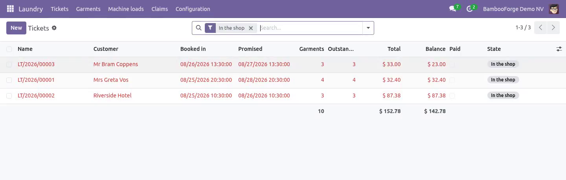
Task: Click promised date 08/28/2026 20:30:00
Action: [x=264, y=80]
